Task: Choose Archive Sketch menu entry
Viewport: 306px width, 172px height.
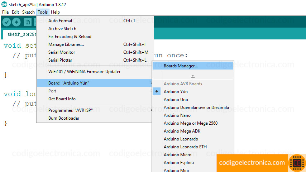Action: tap(94, 29)
